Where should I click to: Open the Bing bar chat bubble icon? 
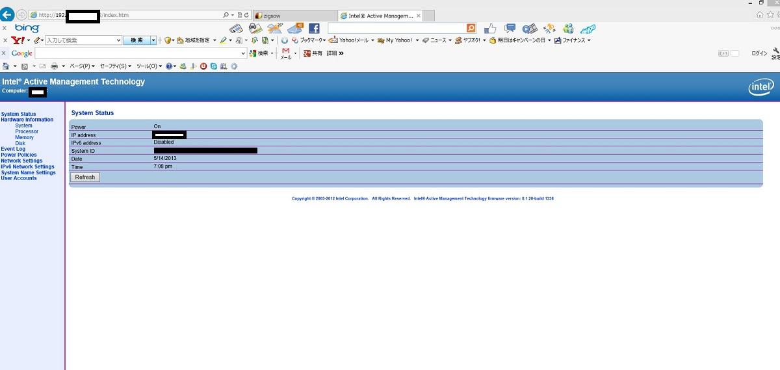pos(510,28)
